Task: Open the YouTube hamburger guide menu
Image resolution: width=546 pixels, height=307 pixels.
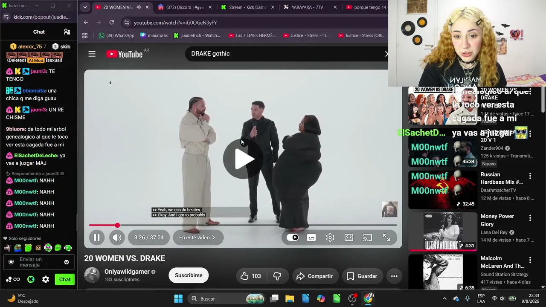Action: pos(92,54)
